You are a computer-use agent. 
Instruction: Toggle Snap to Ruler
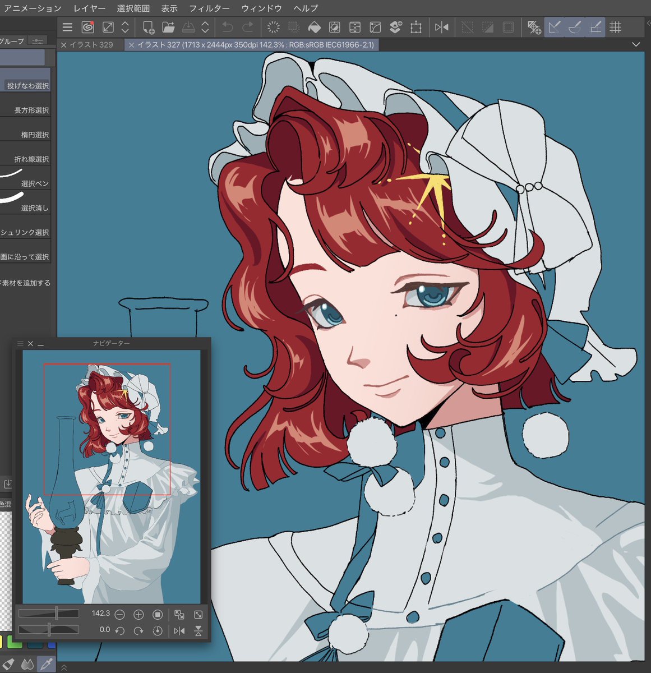555,27
